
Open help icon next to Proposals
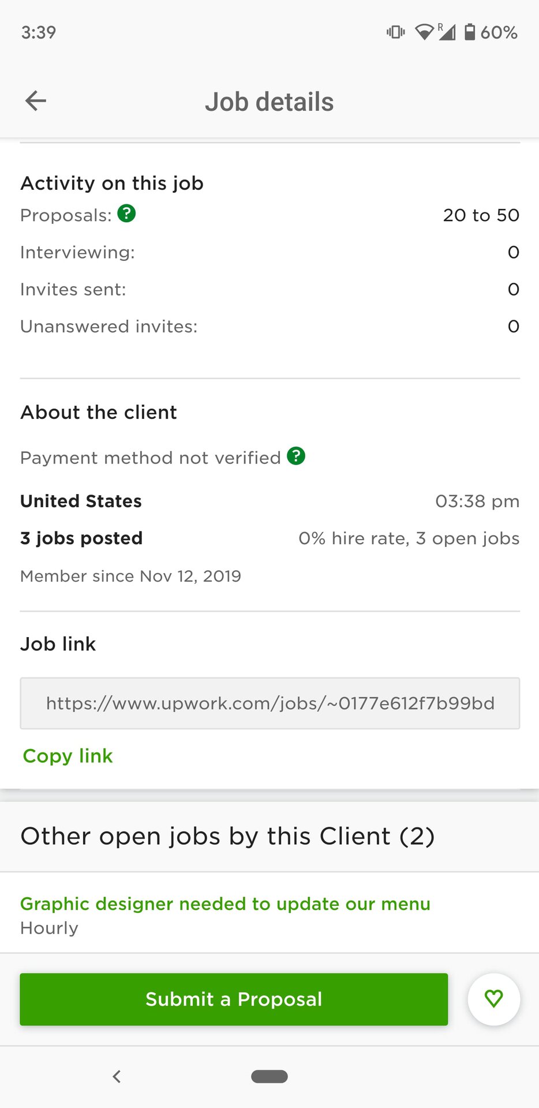(x=126, y=214)
